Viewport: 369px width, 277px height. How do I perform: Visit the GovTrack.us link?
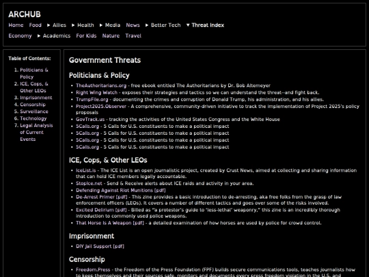[90, 119]
